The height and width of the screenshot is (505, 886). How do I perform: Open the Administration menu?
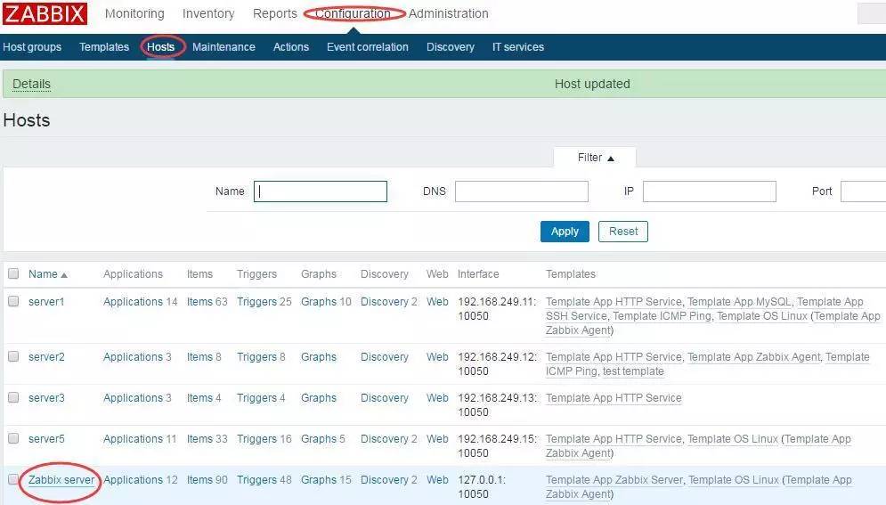[x=448, y=14]
